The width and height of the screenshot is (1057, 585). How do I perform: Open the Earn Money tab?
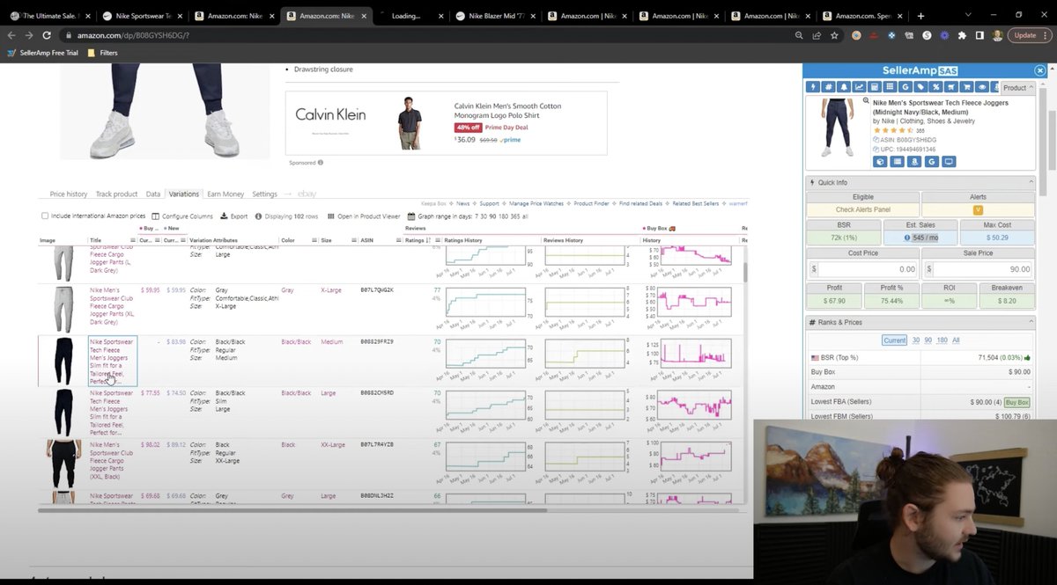[x=226, y=194]
